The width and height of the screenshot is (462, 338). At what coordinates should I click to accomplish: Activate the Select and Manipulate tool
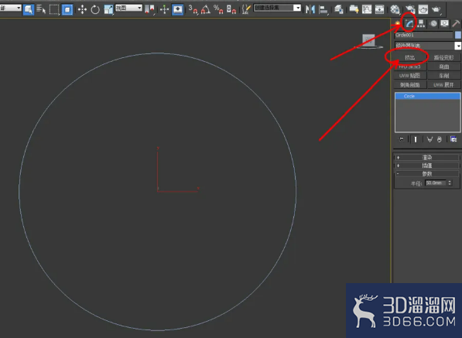(x=164, y=10)
